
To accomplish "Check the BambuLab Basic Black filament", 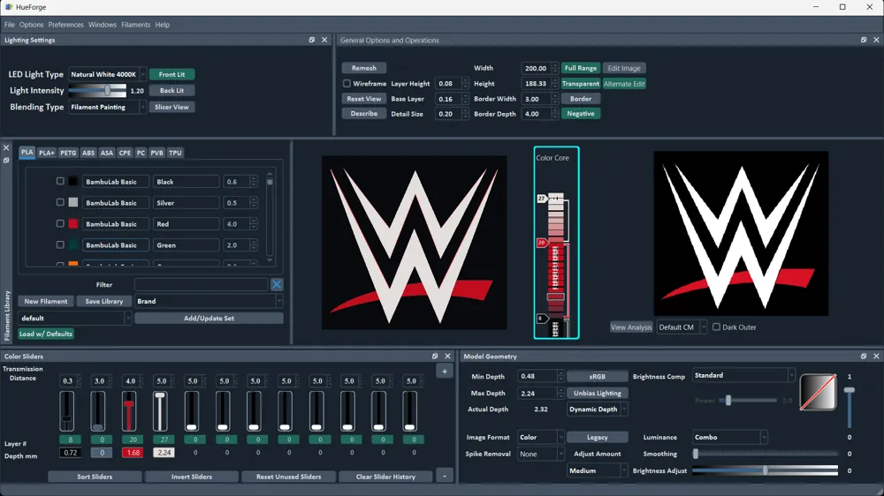I will pyautogui.click(x=60, y=181).
